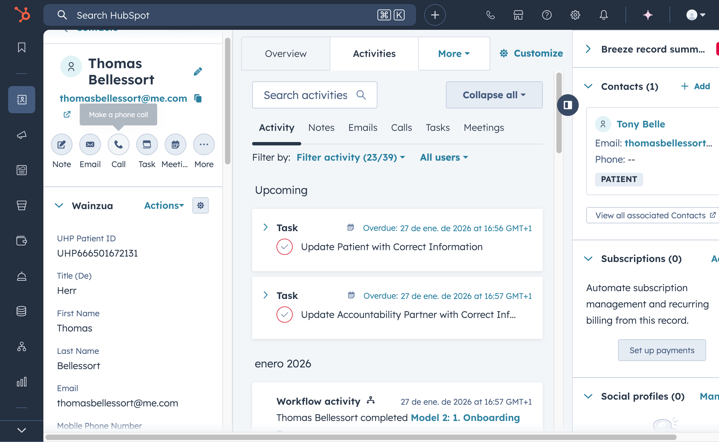Mark Update Accountability Partner task complete

click(x=285, y=315)
